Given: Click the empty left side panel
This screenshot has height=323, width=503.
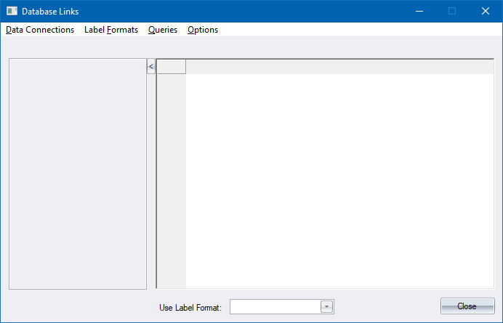Looking at the screenshot, I should pos(78,173).
